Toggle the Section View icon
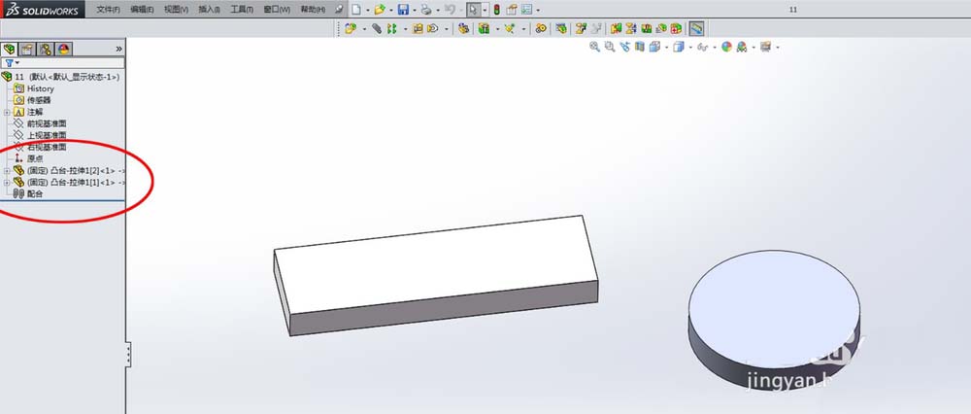This screenshot has width=971, height=414. tap(640, 47)
